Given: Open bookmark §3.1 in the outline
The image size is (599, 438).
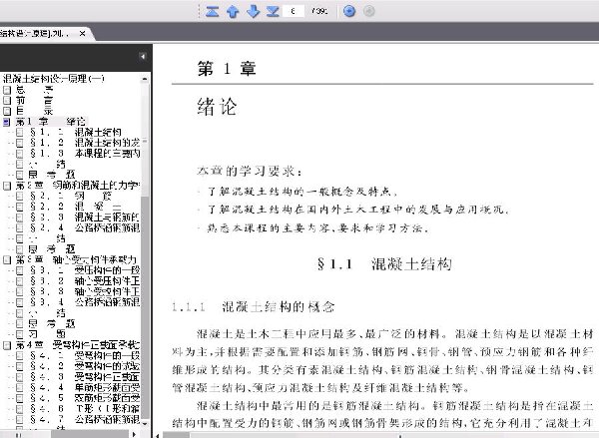Looking at the screenshot, I should [x=85, y=270].
